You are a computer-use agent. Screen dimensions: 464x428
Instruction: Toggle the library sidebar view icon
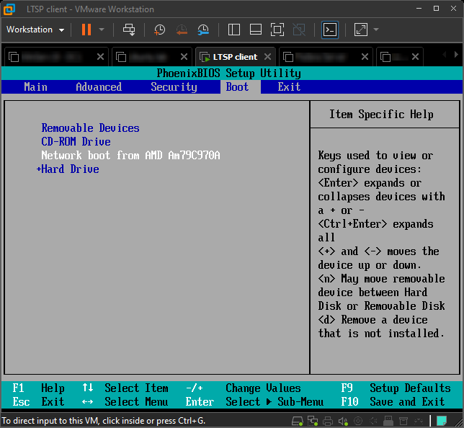pyautogui.click(x=233, y=30)
